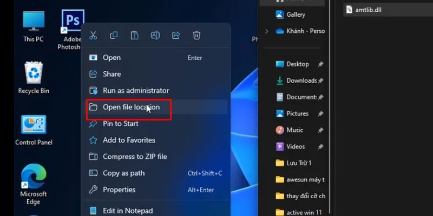Click the Rename icon in context menu
The width and height of the screenshot is (433, 216).
[x=155, y=36]
